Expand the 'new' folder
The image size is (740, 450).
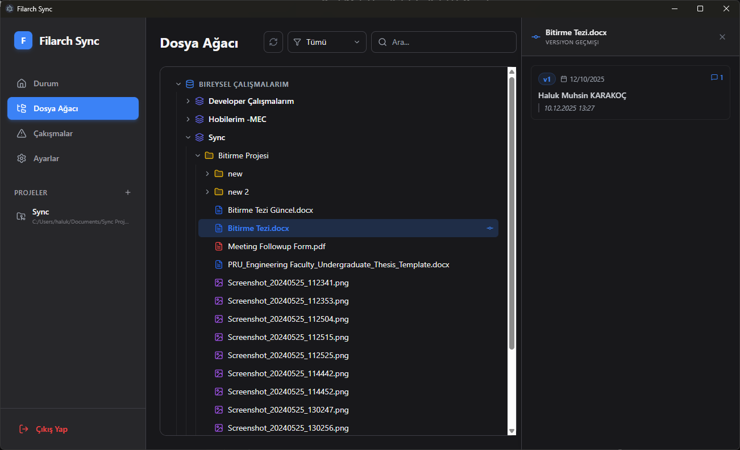207,174
